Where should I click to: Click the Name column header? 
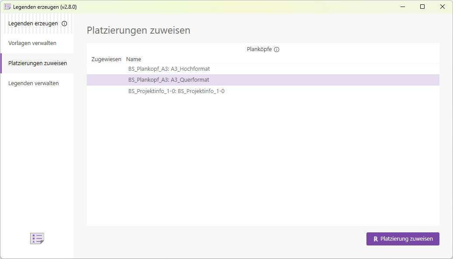click(x=133, y=59)
